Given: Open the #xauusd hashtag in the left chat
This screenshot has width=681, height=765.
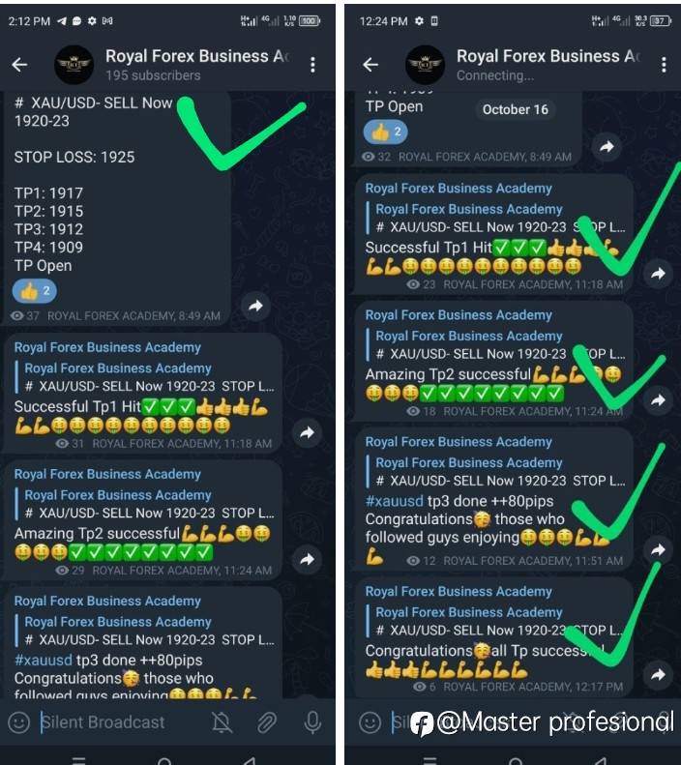Looking at the screenshot, I should point(44,661).
